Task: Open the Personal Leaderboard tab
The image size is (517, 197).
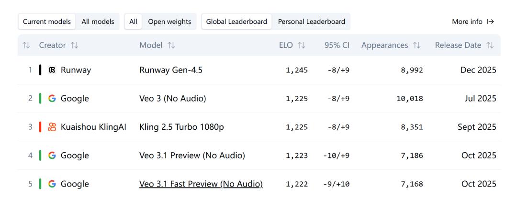Action: (x=311, y=21)
